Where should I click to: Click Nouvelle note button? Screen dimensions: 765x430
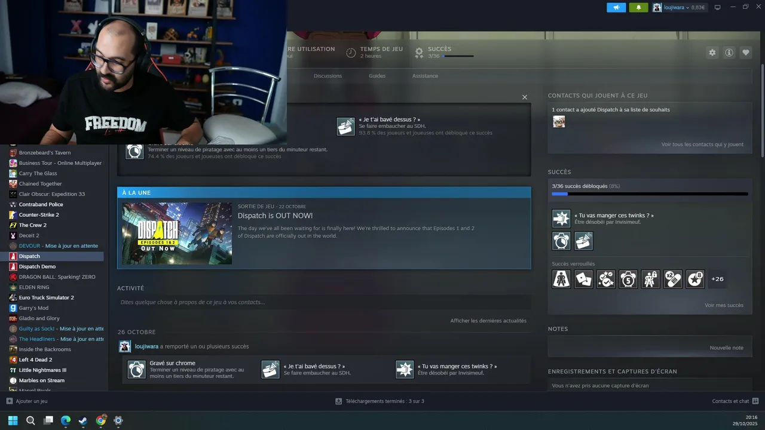point(727,348)
